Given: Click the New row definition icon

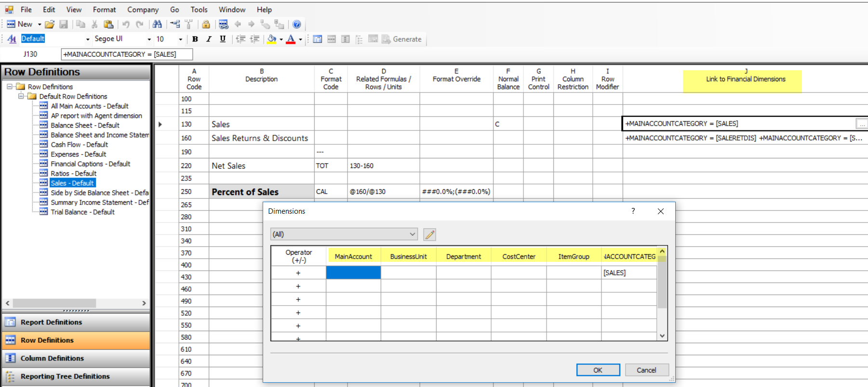Looking at the screenshot, I should [x=11, y=24].
